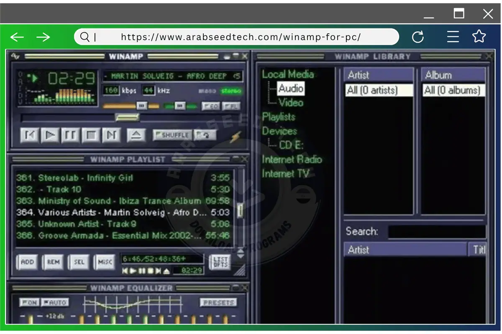The width and height of the screenshot is (502, 334).
Task: Click the Eject open file button
Action: pyautogui.click(x=136, y=135)
